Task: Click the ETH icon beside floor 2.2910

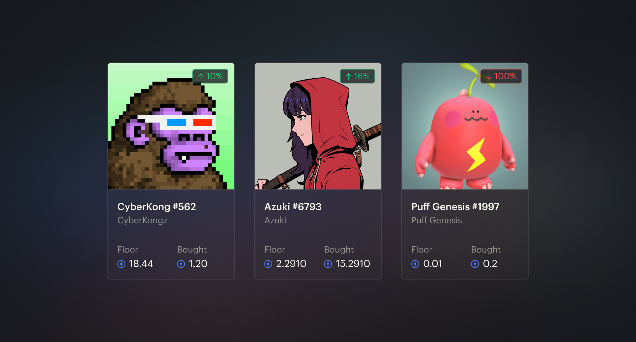Action: 268,264
